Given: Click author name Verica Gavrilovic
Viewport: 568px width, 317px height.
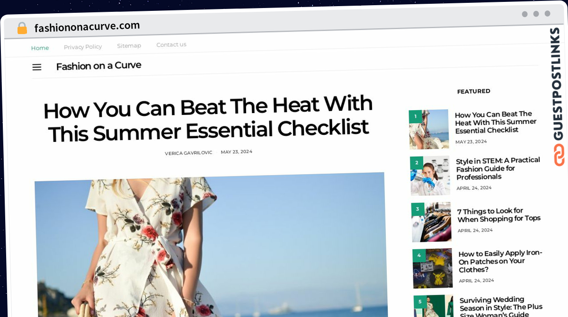Looking at the screenshot, I should coord(188,153).
